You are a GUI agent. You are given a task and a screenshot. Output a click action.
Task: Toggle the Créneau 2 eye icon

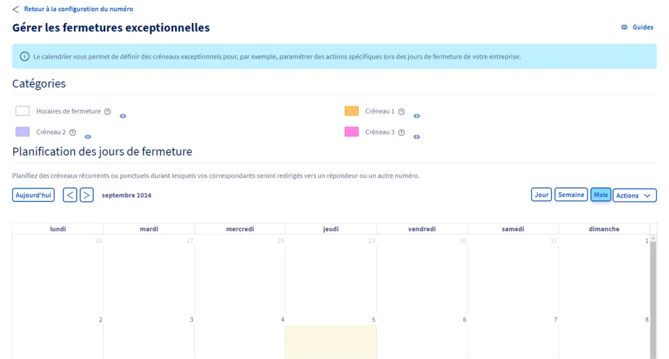point(88,137)
